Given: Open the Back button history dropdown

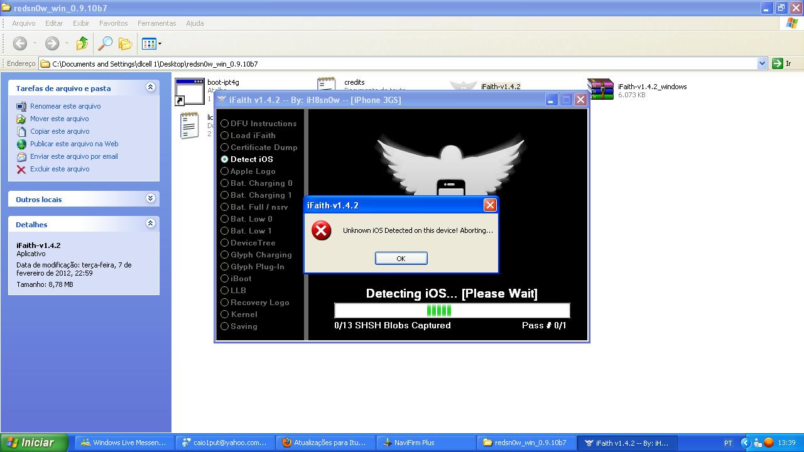Looking at the screenshot, I should 35,44.
